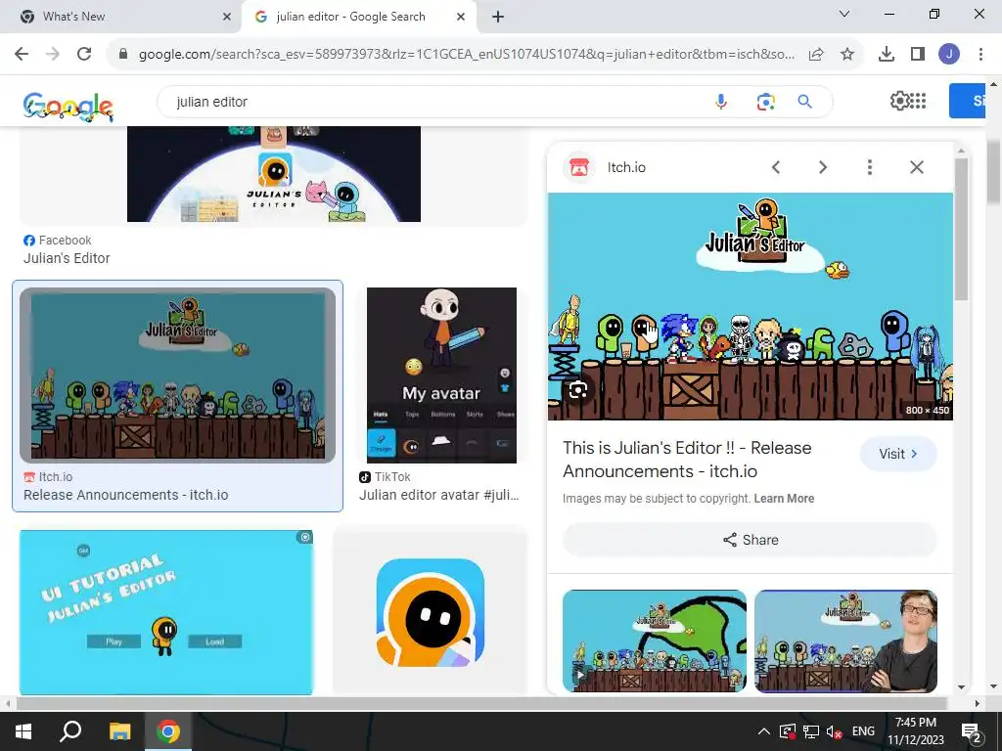Image resolution: width=1002 pixels, height=751 pixels.
Task: Click the Visit button
Action: pyautogui.click(x=898, y=454)
